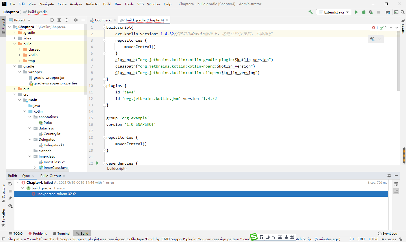Viewport: 406px width, 242px height.
Task: Start debugging ExtendsJava with bug icon
Action: [x=364, y=12]
